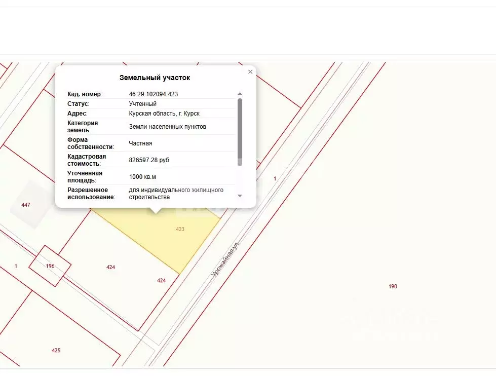Click the popup scrollbar down arrow
This screenshot has width=496, height=376.
tap(240, 196)
